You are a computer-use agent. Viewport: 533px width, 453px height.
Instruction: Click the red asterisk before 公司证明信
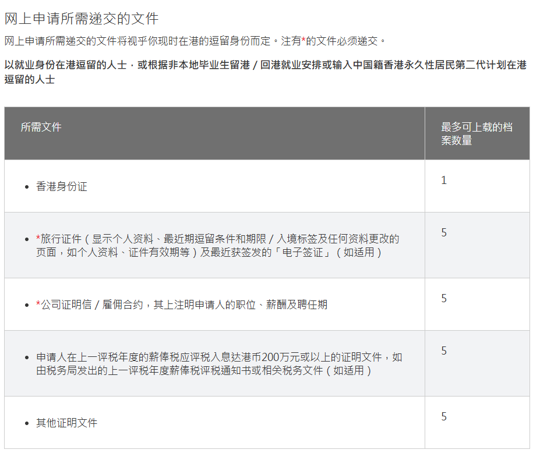pyautogui.click(x=38, y=305)
